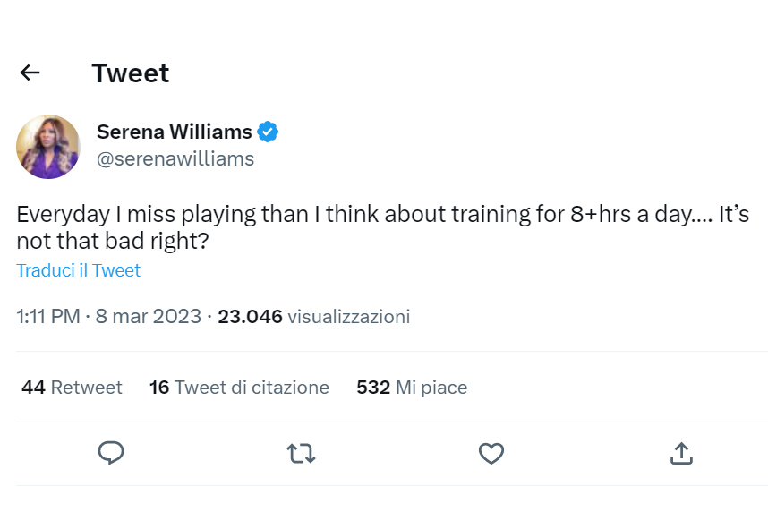Click the 'visualizzazioni' views label

[x=349, y=317]
